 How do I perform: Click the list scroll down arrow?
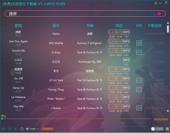tap(168, 111)
